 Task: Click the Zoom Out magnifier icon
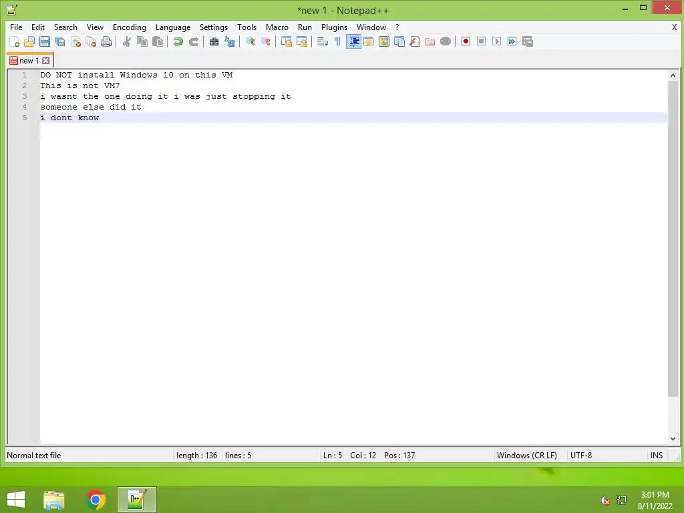tap(266, 41)
